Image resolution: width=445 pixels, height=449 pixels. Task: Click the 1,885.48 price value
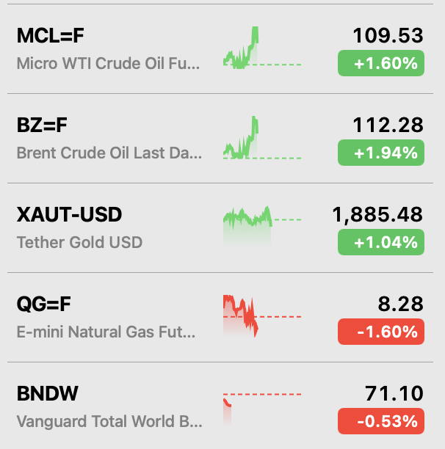[x=377, y=214]
